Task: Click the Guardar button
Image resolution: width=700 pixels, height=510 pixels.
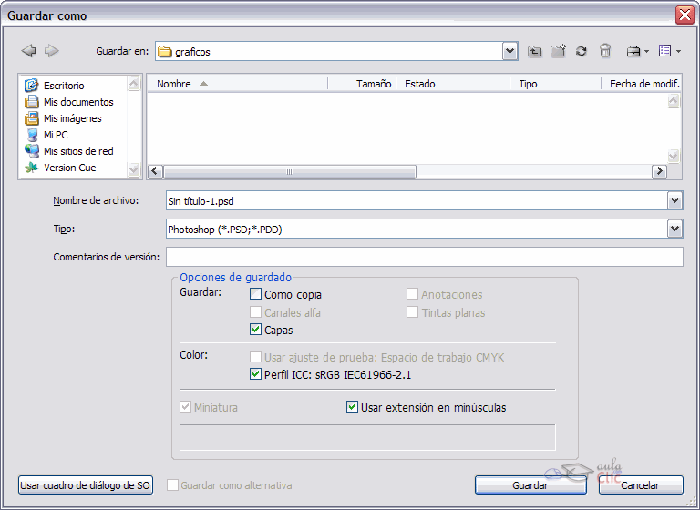Action: click(x=530, y=485)
